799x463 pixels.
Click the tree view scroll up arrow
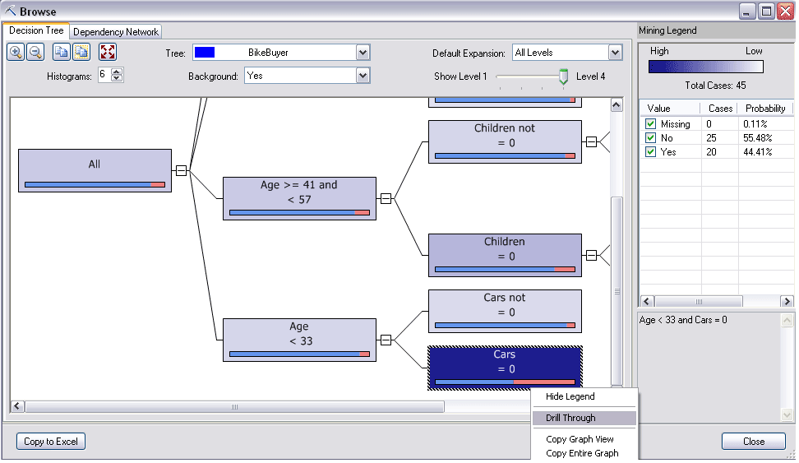tap(617, 105)
